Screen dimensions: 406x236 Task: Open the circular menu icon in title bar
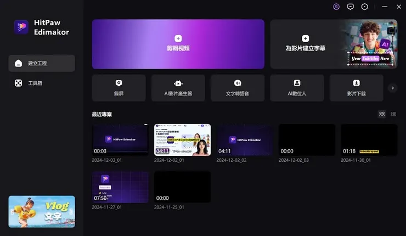tap(364, 7)
